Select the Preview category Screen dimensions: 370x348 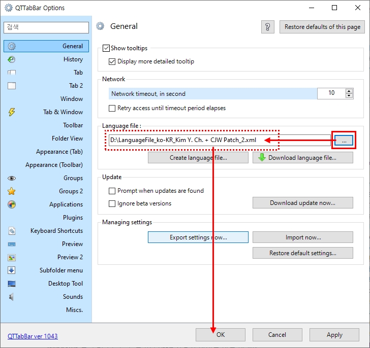tap(46, 244)
